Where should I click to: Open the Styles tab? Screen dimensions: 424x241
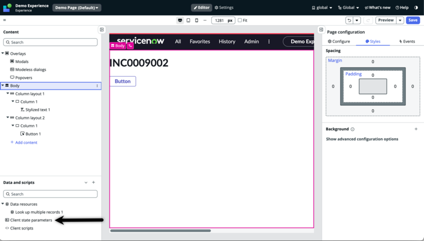click(x=373, y=41)
